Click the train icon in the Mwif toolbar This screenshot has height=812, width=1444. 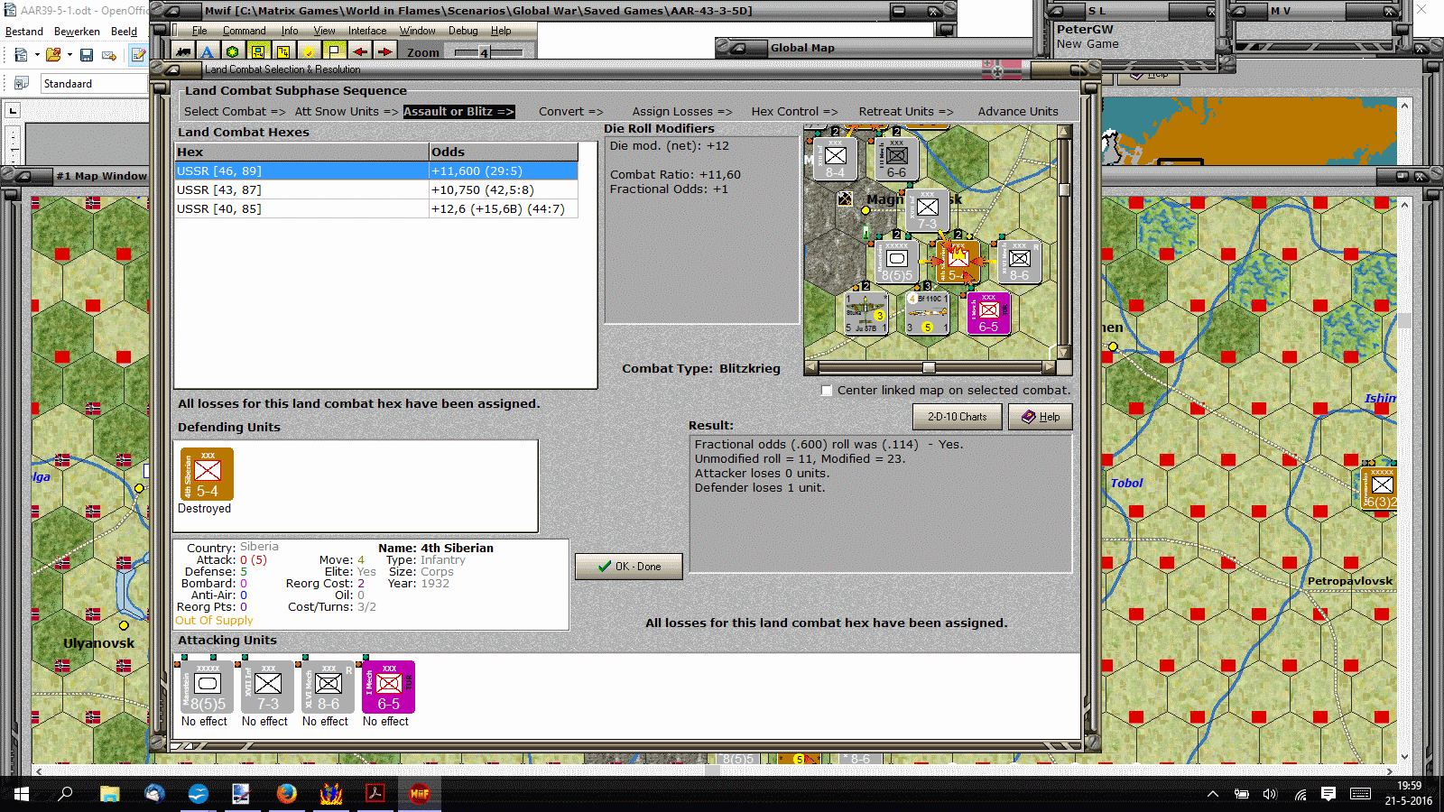[x=183, y=51]
